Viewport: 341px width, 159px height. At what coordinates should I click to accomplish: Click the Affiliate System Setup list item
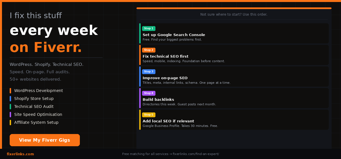(36, 122)
